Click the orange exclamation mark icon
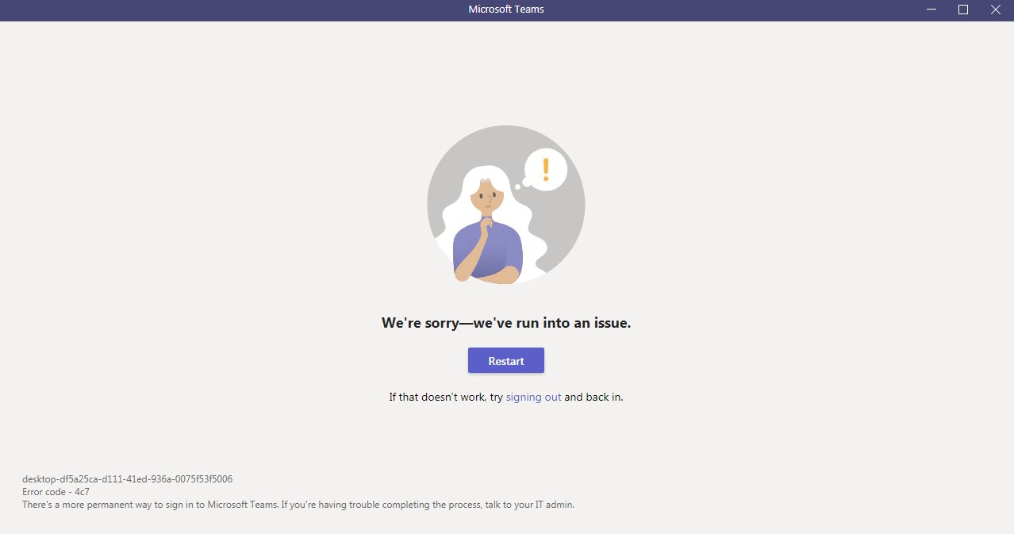The height and width of the screenshot is (534, 1014). pyautogui.click(x=545, y=169)
